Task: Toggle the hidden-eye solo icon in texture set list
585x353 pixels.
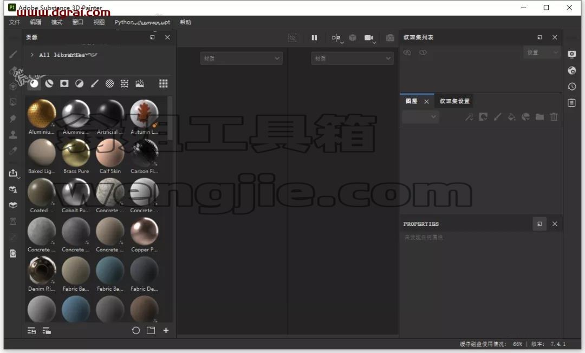Action: [x=407, y=53]
